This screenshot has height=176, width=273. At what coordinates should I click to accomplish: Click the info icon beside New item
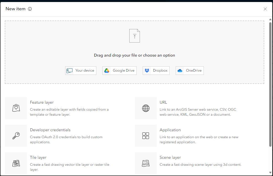(30, 9)
